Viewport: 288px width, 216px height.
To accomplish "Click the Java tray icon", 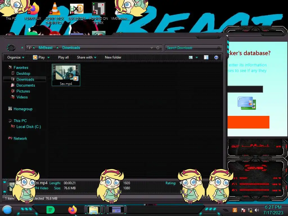I will coord(235,210).
